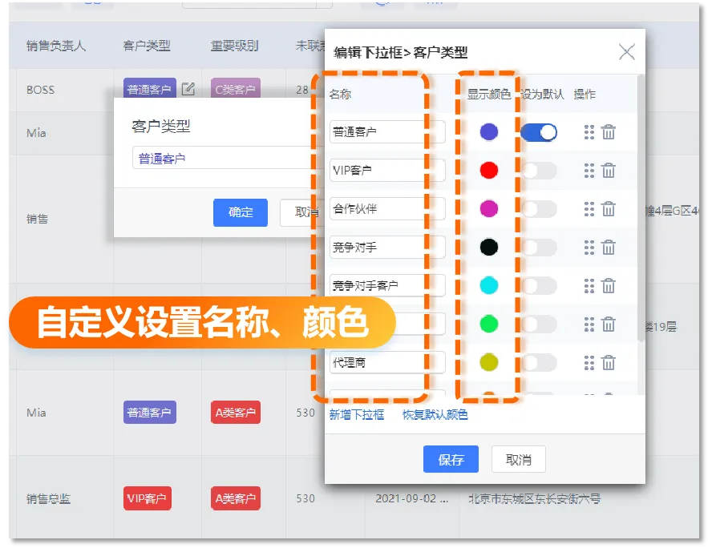Click the 代理商 name input field
708x548 pixels.
tap(377, 362)
